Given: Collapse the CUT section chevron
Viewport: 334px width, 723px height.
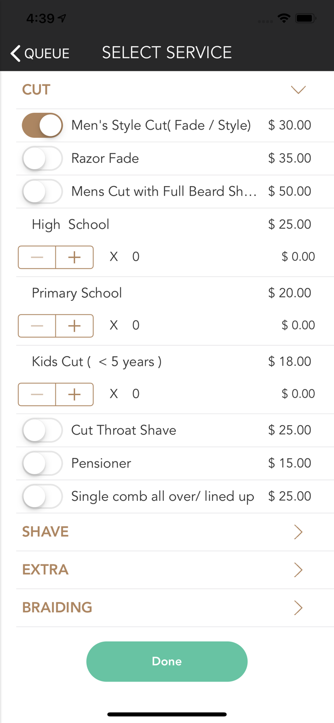Looking at the screenshot, I should tap(298, 90).
